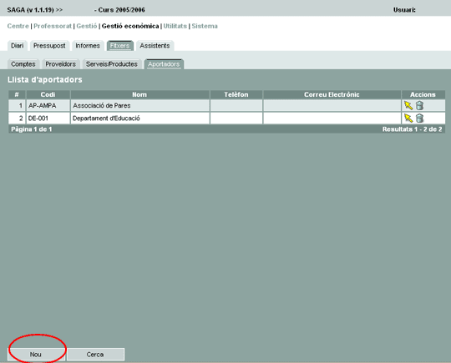
Task: Switch to the Pressupost tab
Action: click(49, 46)
